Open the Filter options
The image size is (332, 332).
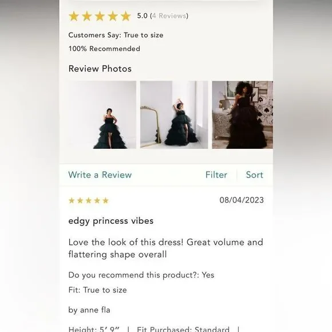tap(216, 175)
